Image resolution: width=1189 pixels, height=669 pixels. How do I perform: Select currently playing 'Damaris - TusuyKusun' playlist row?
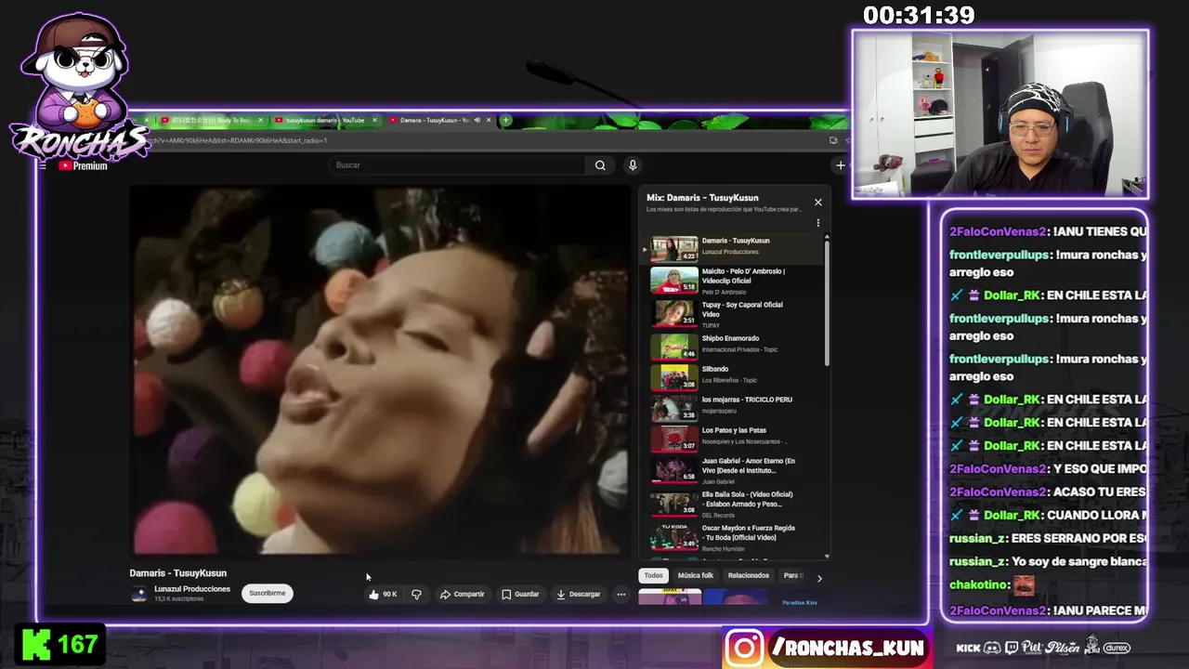pyautogui.click(x=732, y=248)
